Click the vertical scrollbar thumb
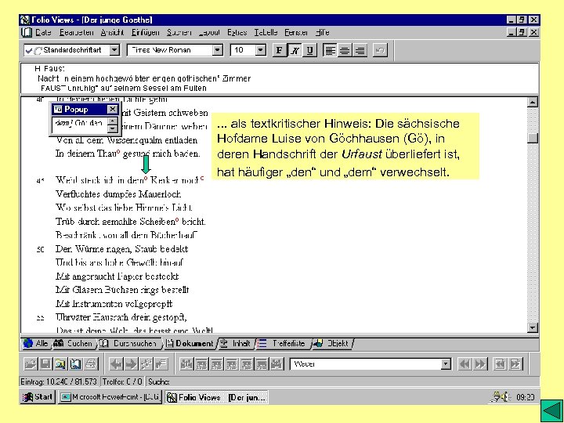 click(533, 138)
